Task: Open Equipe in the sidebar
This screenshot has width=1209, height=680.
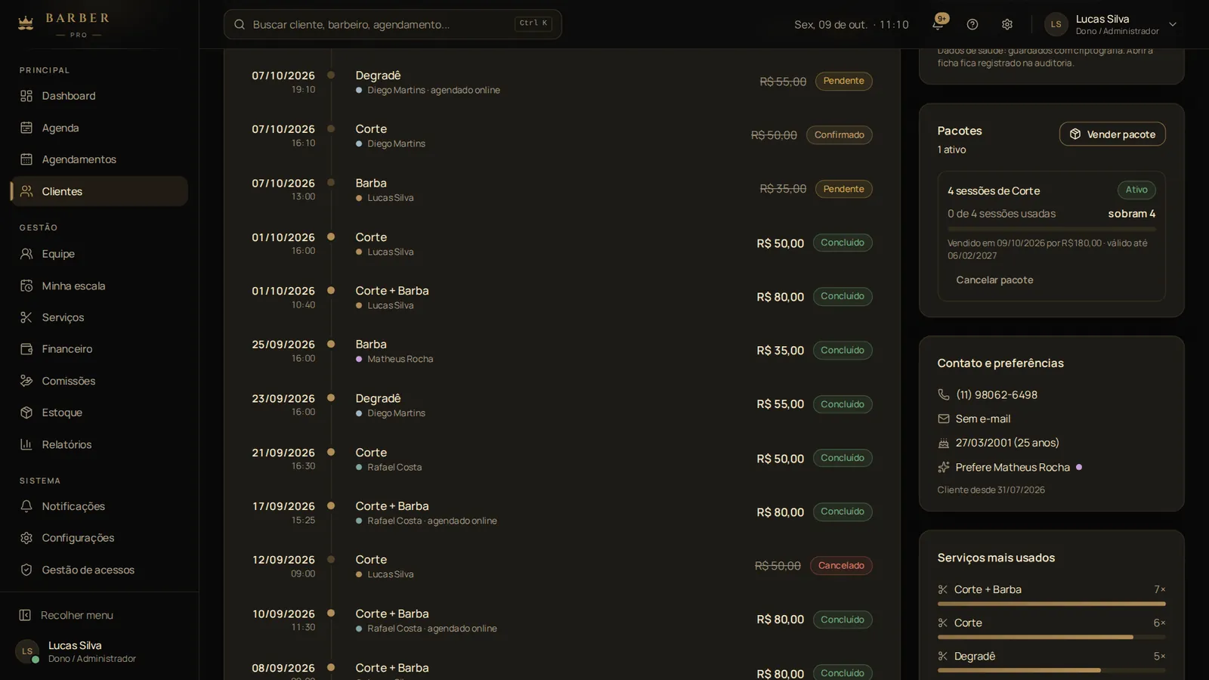Action: pos(99,254)
